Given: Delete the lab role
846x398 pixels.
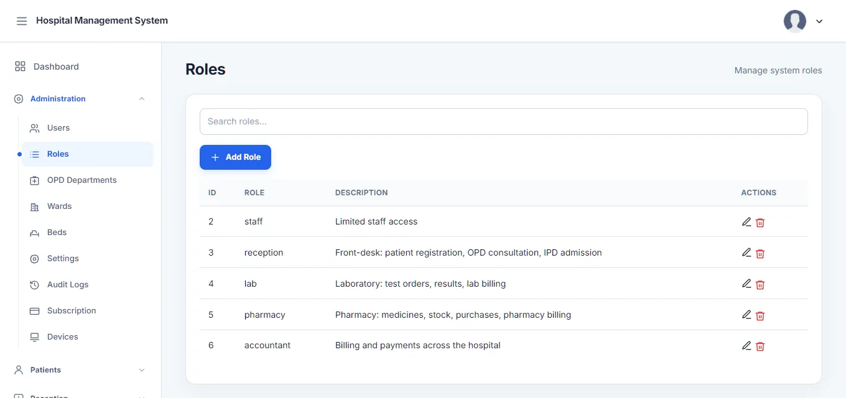Looking at the screenshot, I should pyautogui.click(x=760, y=285).
